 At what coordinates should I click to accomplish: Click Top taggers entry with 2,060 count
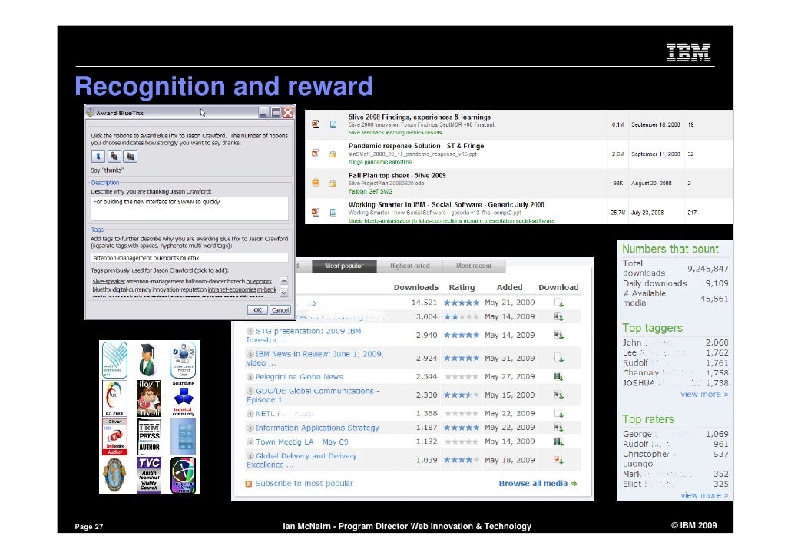pyautogui.click(x=675, y=342)
